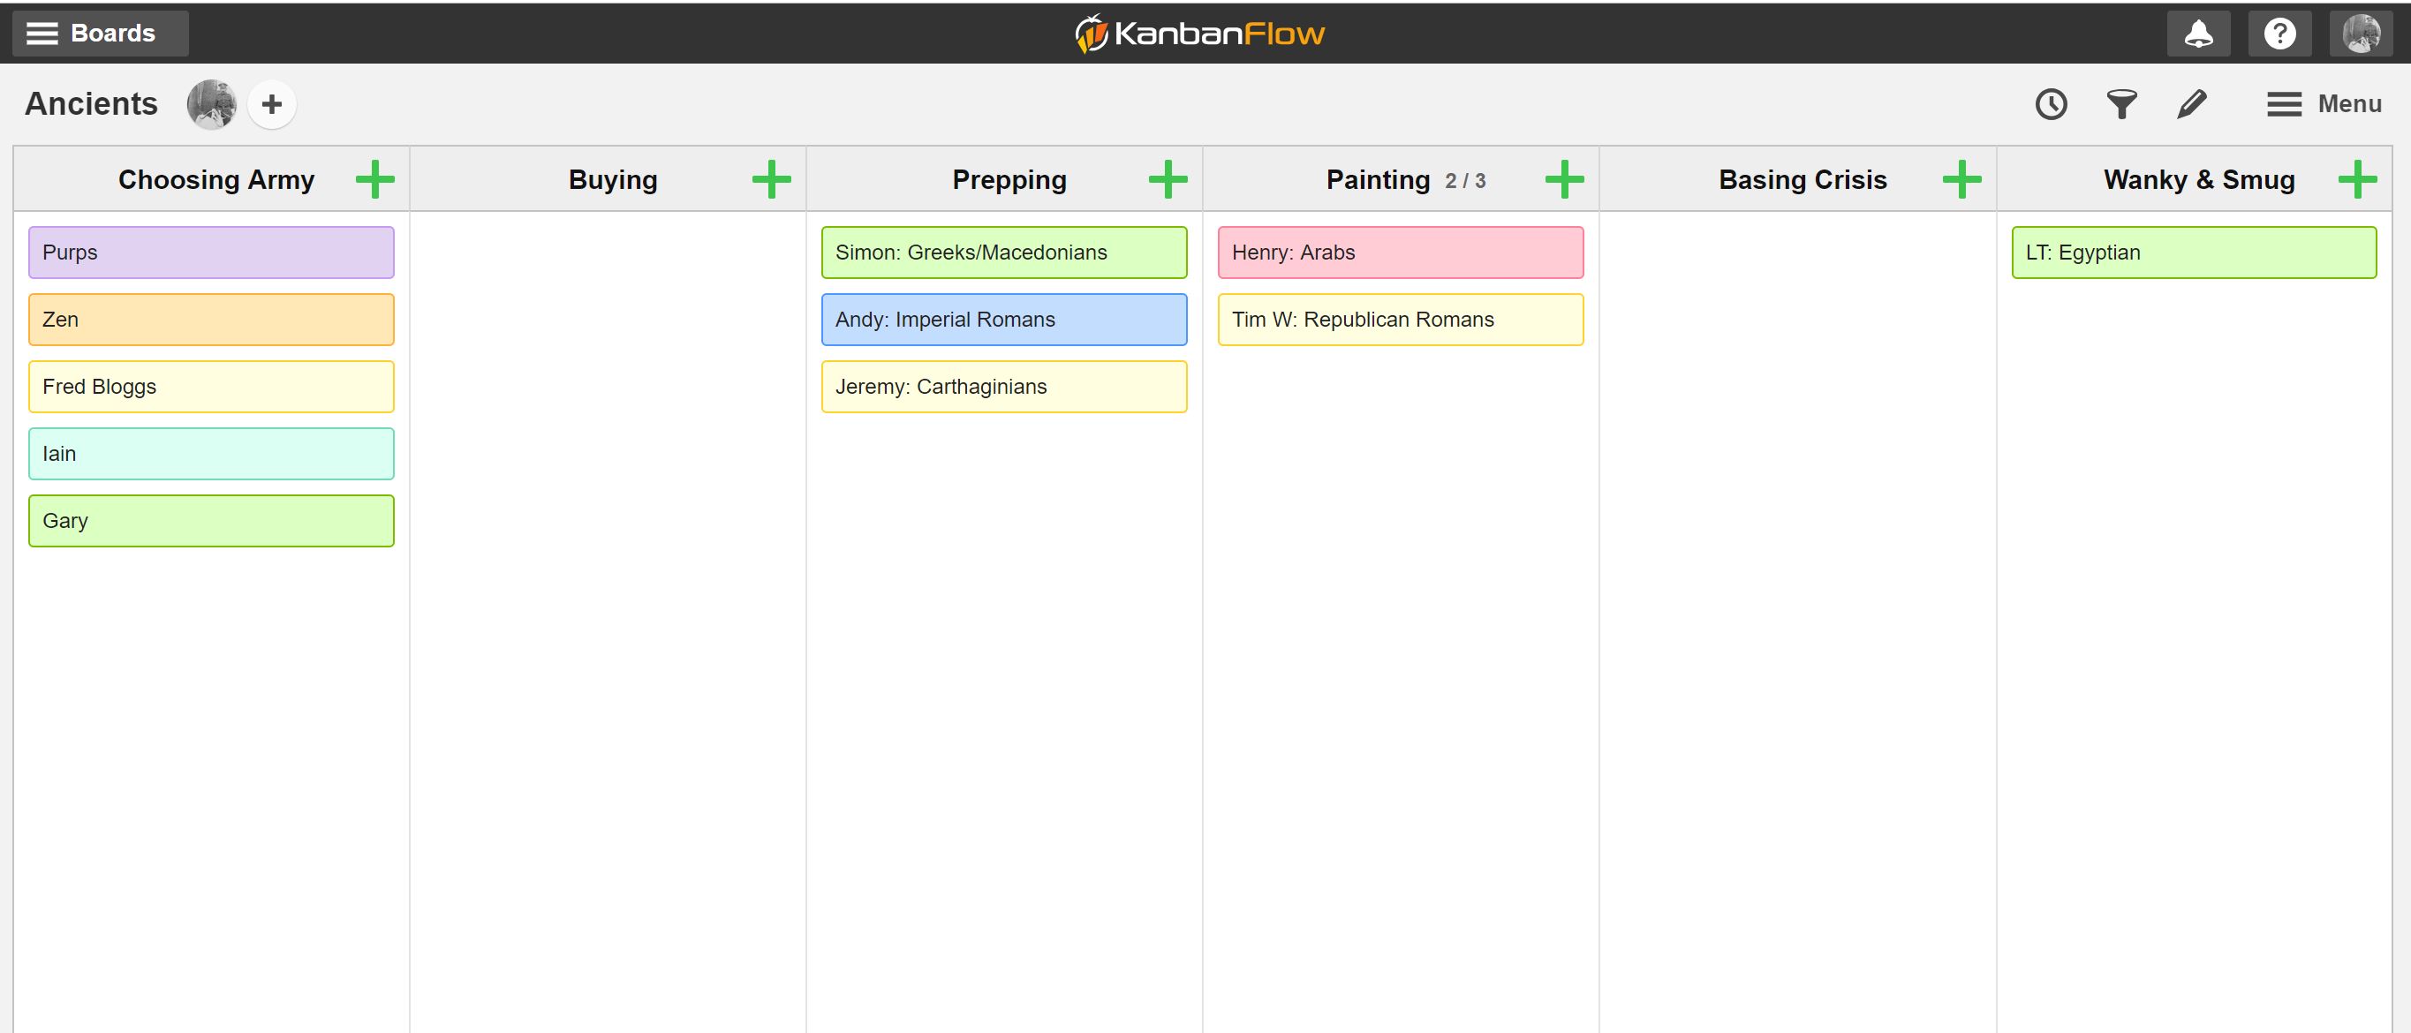
Task: Click the board member avatar next to Ancients
Action: click(212, 104)
